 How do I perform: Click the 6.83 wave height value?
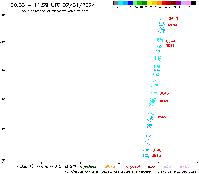pyautogui.click(x=150, y=120)
